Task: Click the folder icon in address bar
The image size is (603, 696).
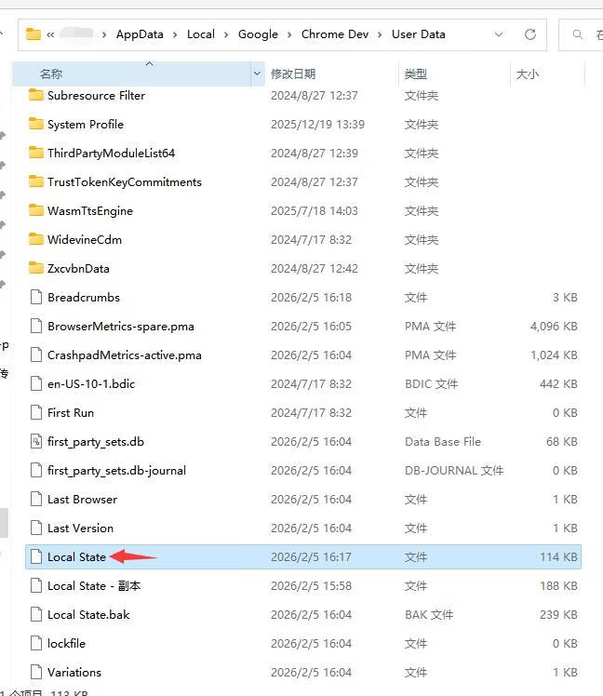Action: [33, 34]
